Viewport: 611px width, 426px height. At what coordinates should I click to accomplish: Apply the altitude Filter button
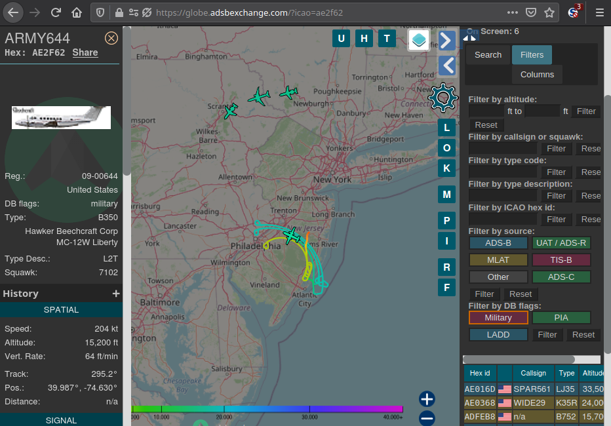586,111
